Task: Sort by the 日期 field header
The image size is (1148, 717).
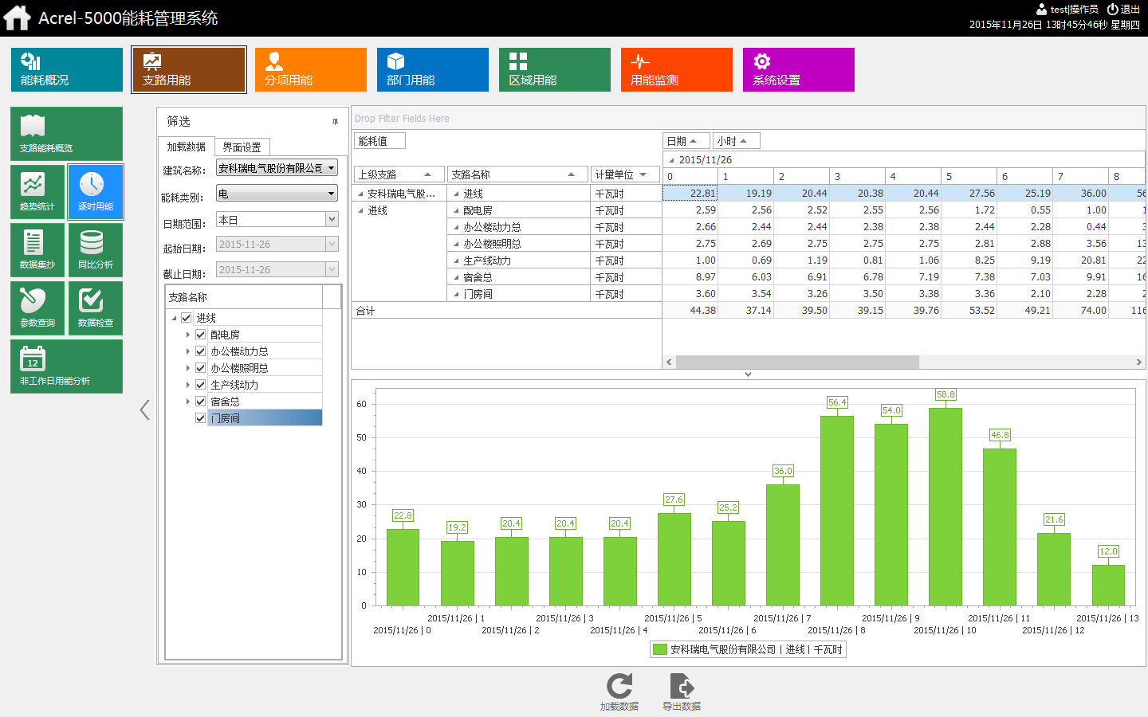Action: pyautogui.click(x=686, y=141)
